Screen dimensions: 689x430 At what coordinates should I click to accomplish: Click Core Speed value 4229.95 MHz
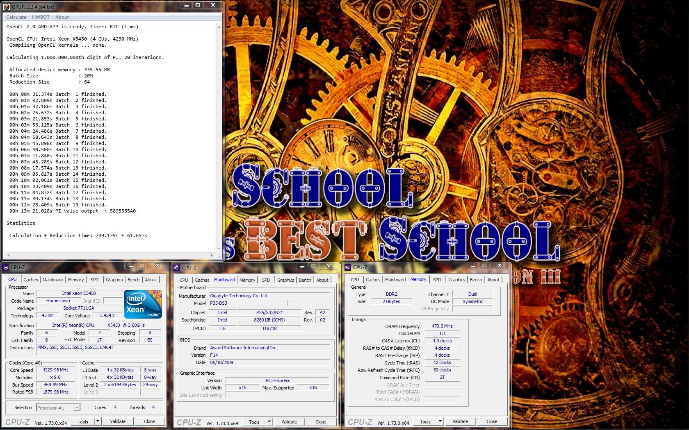(55, 370)
